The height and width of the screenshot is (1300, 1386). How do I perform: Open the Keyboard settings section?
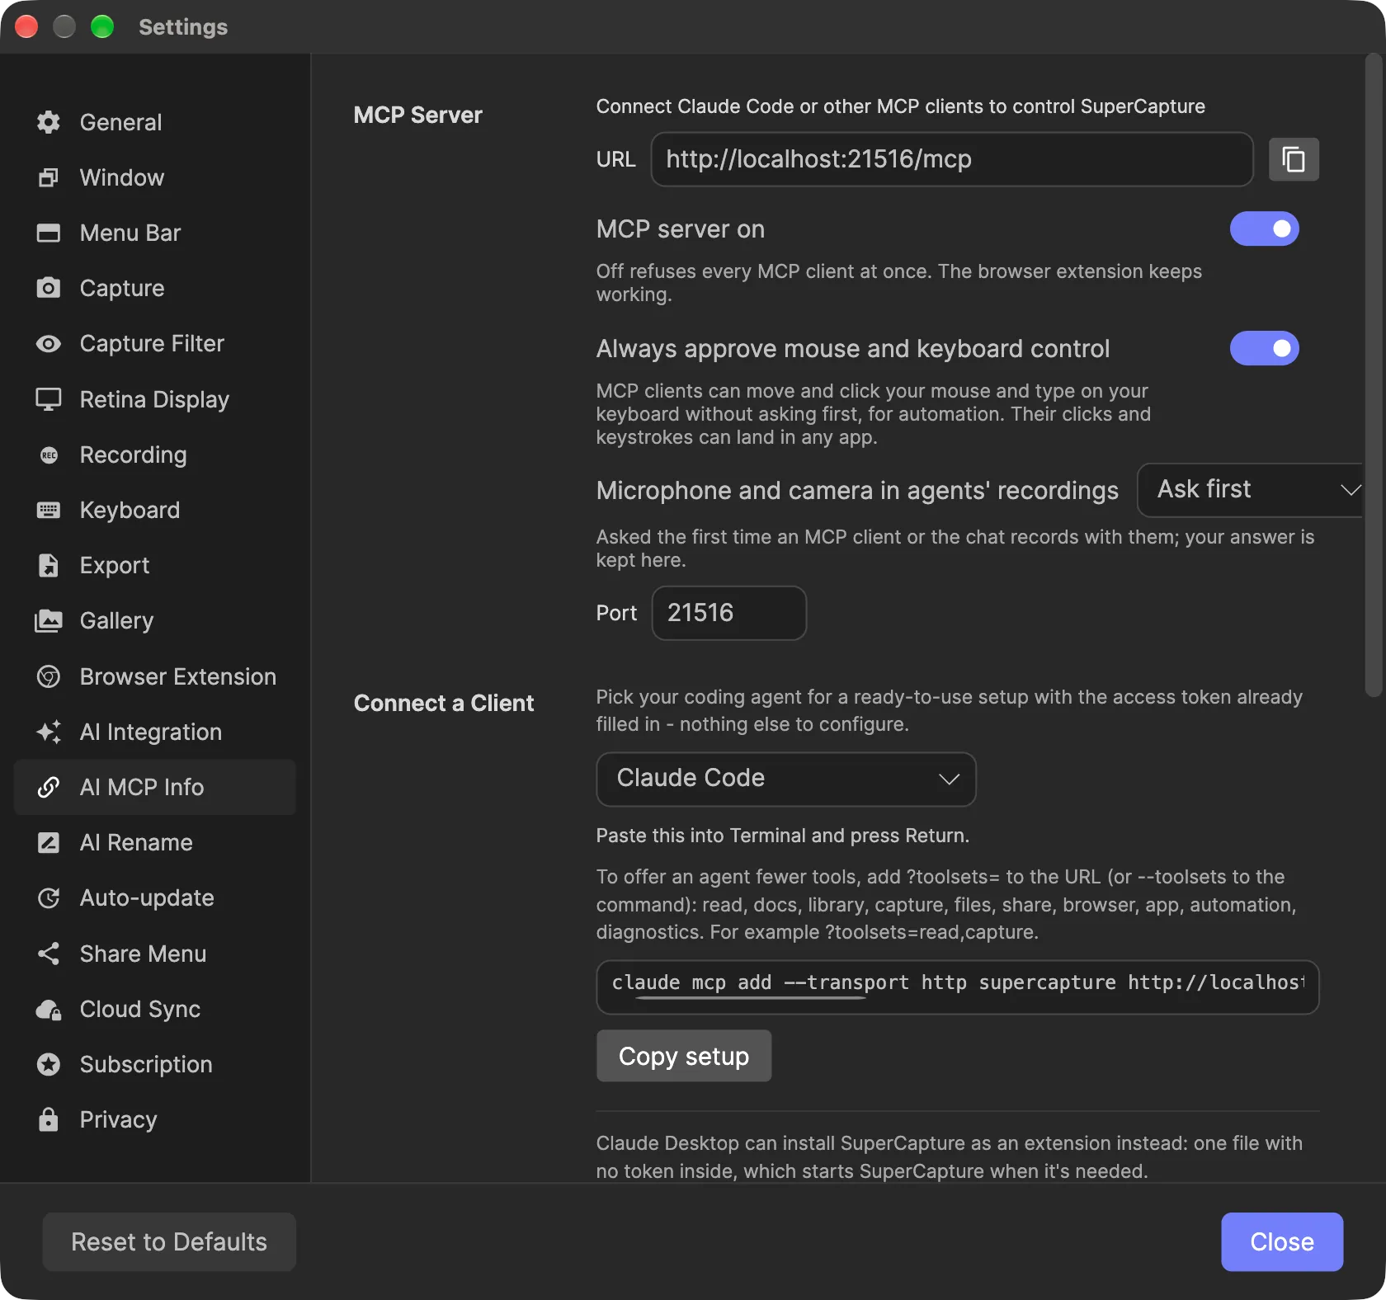point(155,510)
